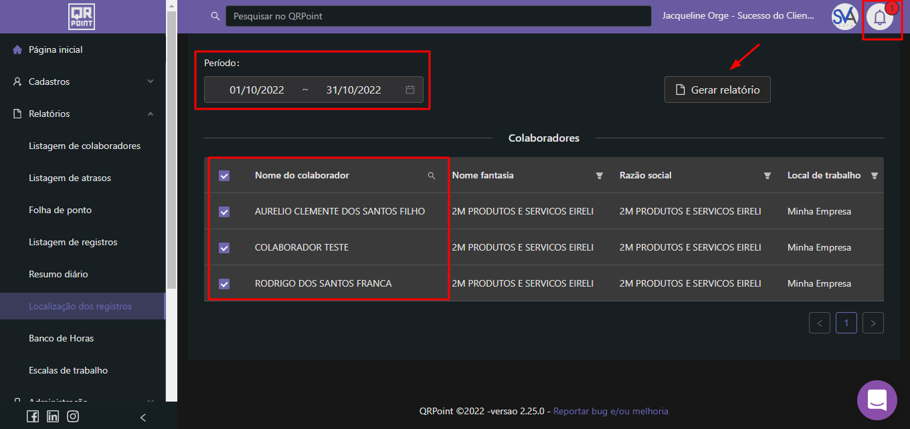Deselect COLABORADOR TESTE checkbox

click(x=224, y=248)
